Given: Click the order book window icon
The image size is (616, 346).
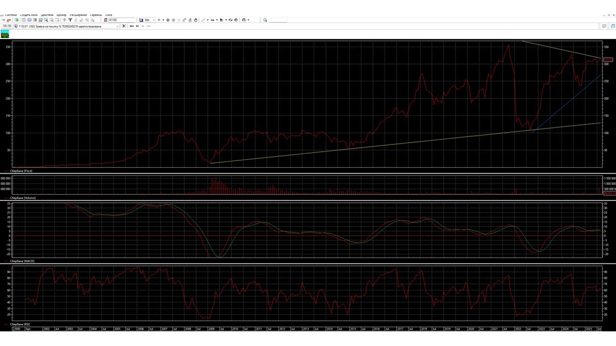Looking at the screenshot, I should pyautogui.click(x=41, y=20).
